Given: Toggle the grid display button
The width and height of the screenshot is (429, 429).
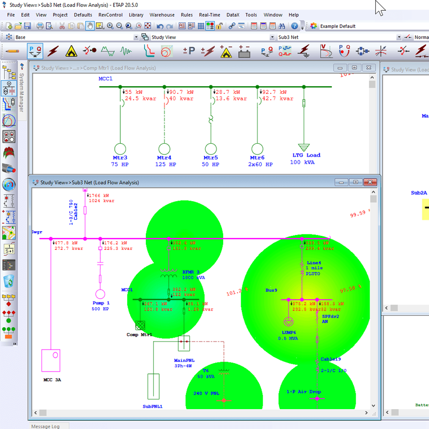Looking at the screenshot, I should pyautogui.click(x=201, y=26).
